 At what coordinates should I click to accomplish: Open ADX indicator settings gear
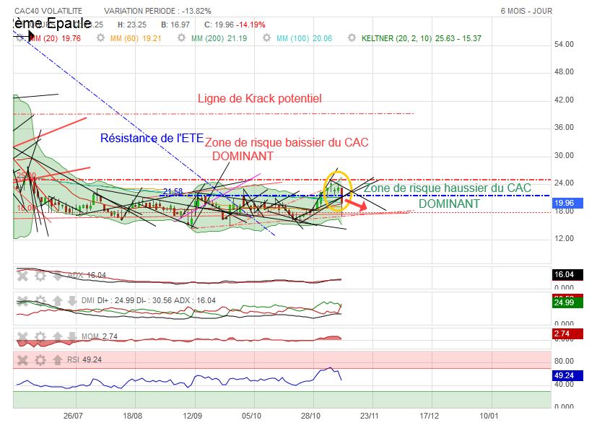pyautogui.click(x=40, y=275)
